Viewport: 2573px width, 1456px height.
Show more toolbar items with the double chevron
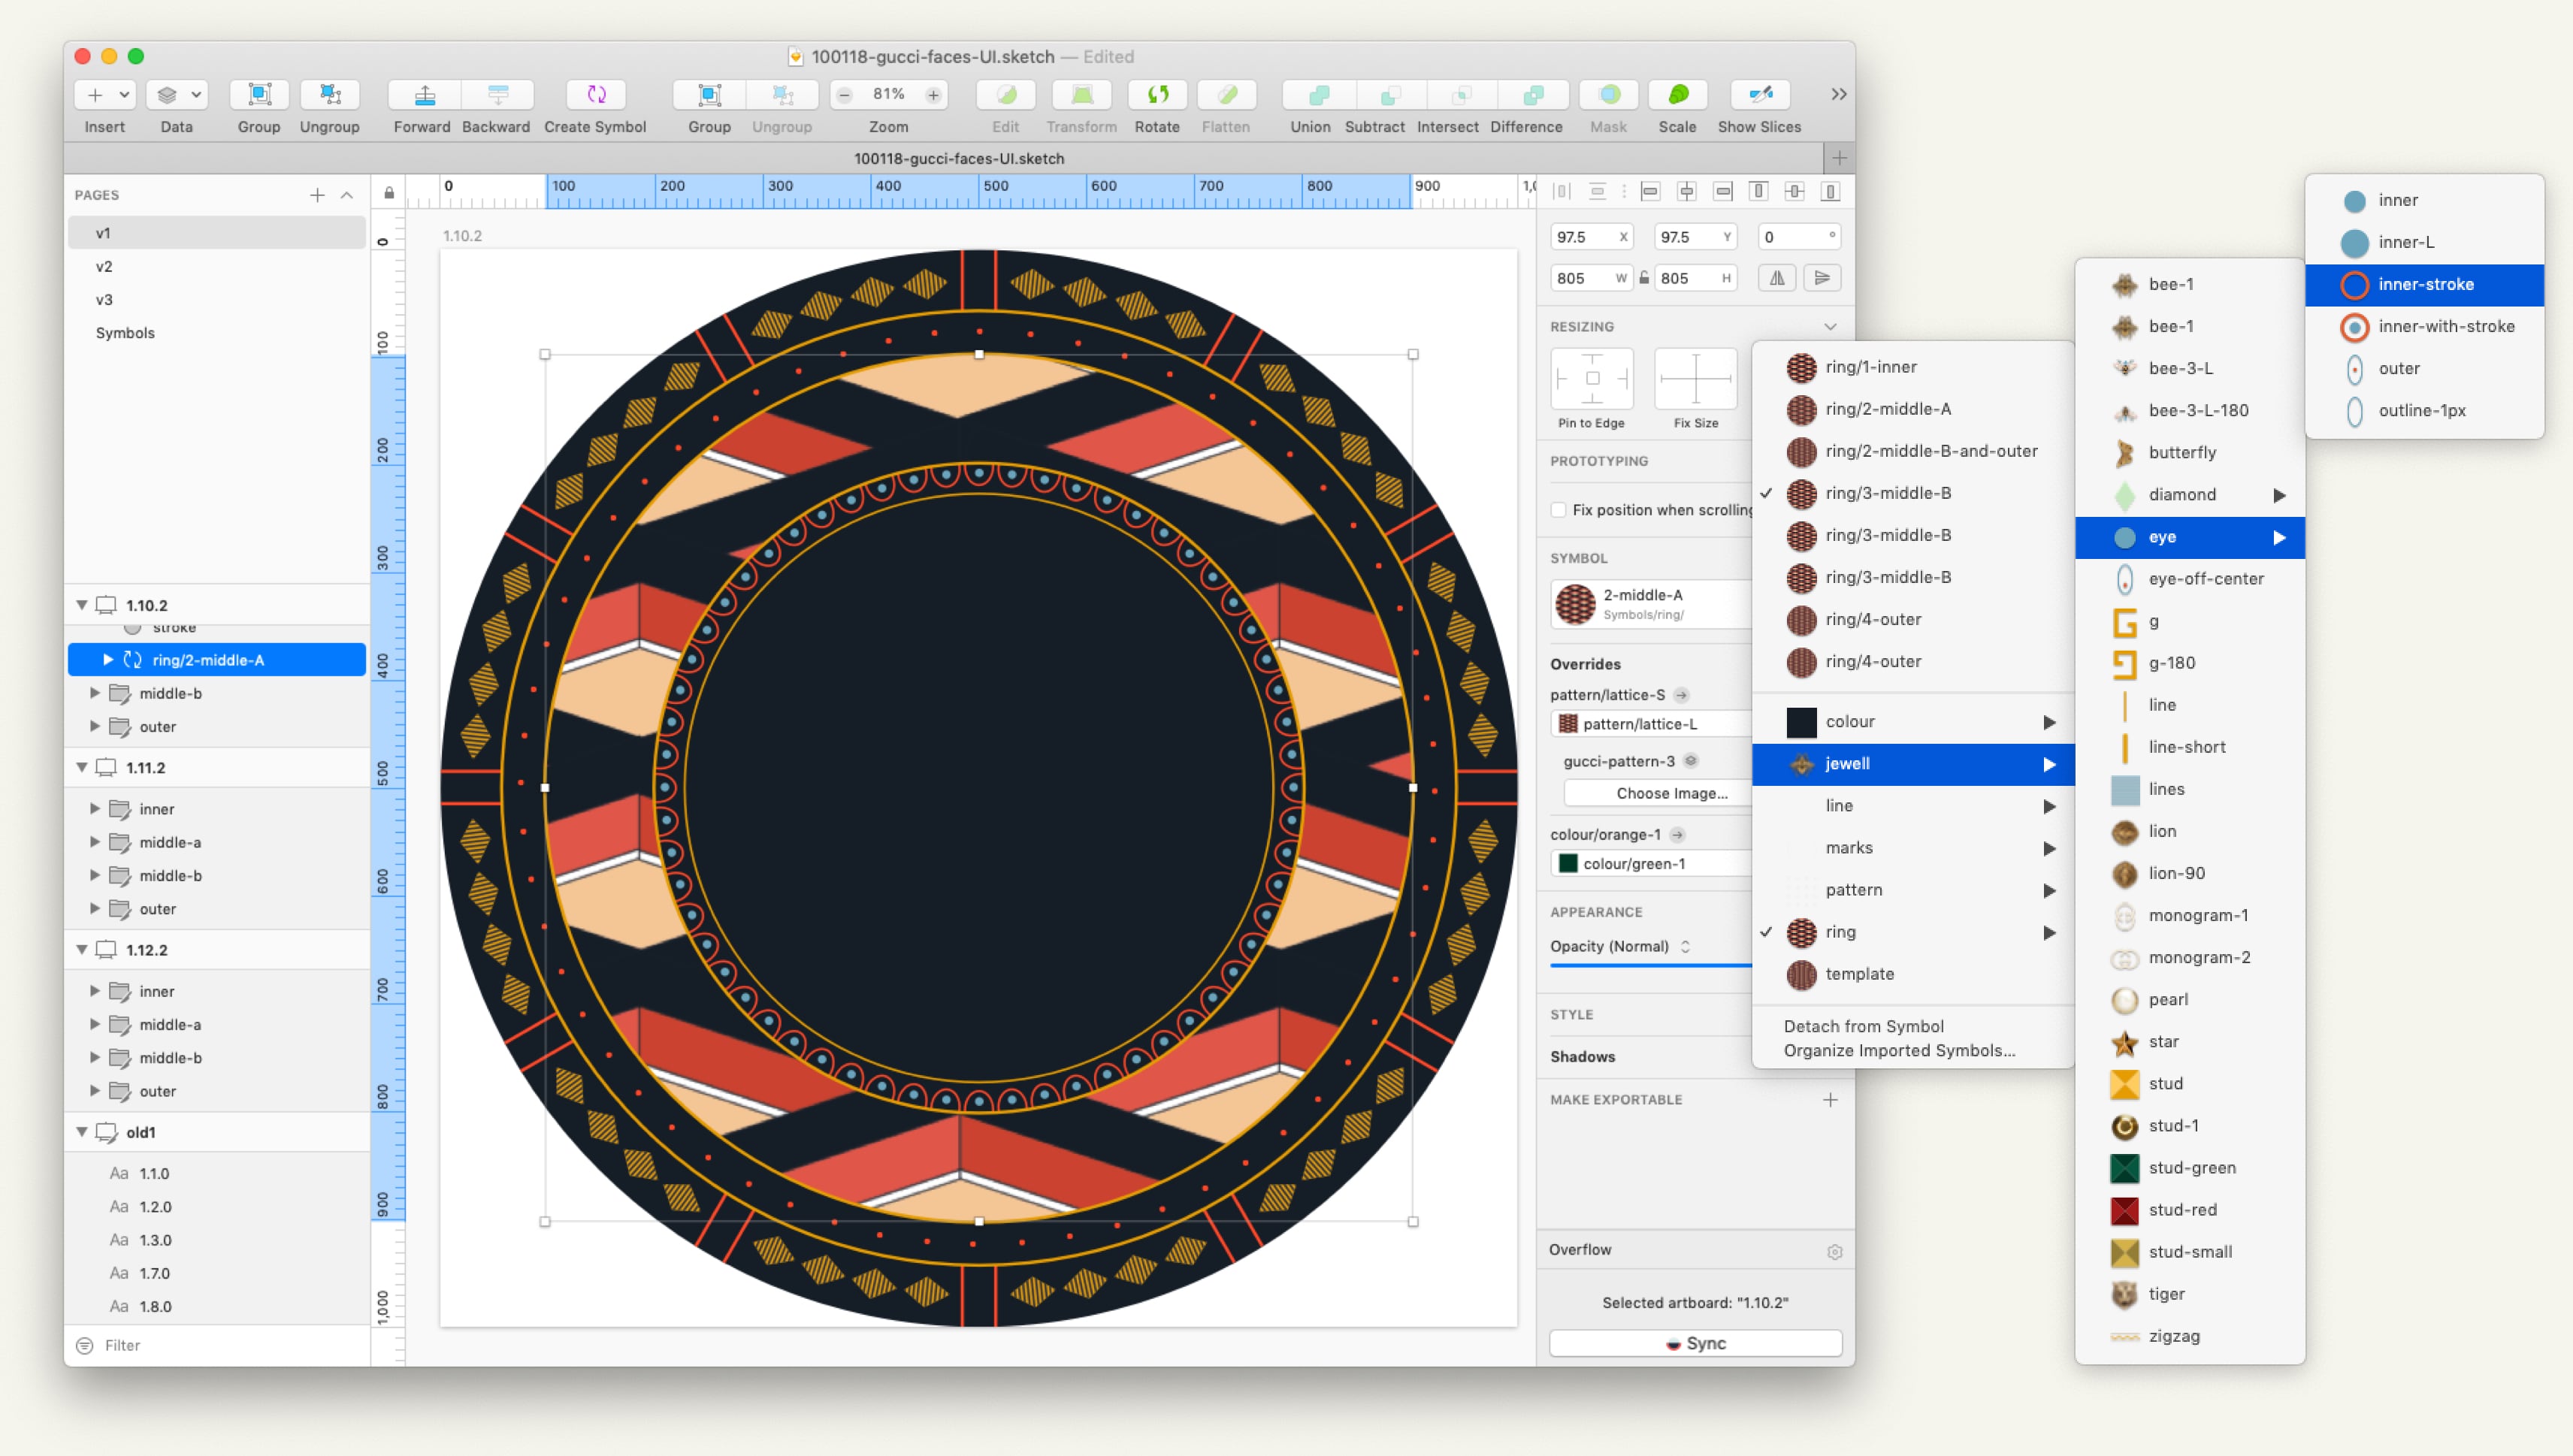(1838, 94)
